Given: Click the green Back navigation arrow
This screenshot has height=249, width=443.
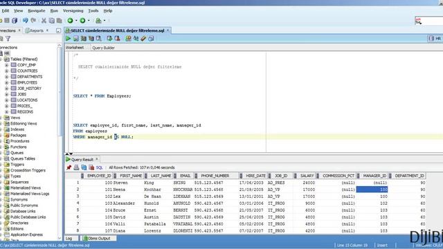Looking at the screenshot, I should click(70, 20).
